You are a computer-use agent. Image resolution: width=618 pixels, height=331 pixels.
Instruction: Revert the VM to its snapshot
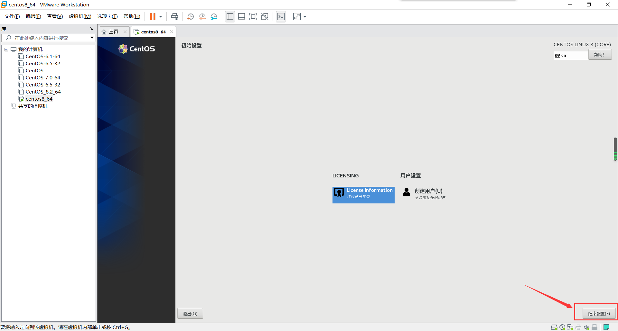(202, 16)
